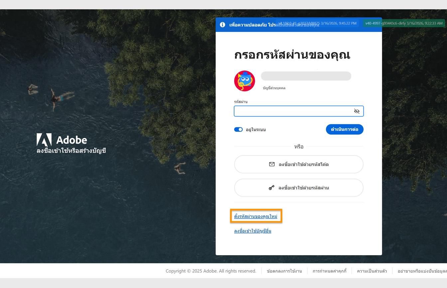This screenshot has width=447, height=288.
Task: Click the green v40-4997 version badge
Action: (403, 23)
